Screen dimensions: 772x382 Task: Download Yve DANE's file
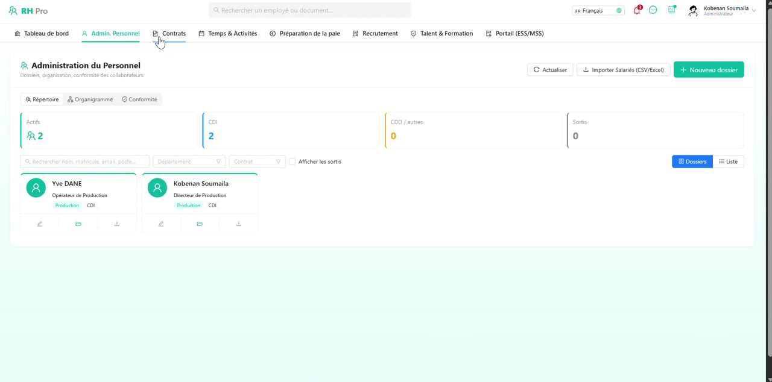tap(117, 224)
